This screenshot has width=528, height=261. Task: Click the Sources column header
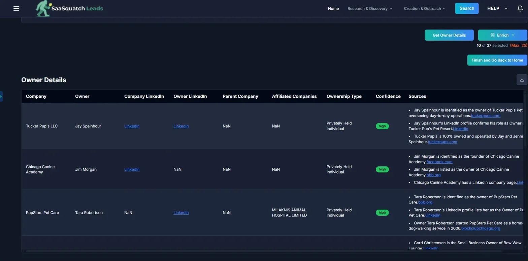pos(417,96)
